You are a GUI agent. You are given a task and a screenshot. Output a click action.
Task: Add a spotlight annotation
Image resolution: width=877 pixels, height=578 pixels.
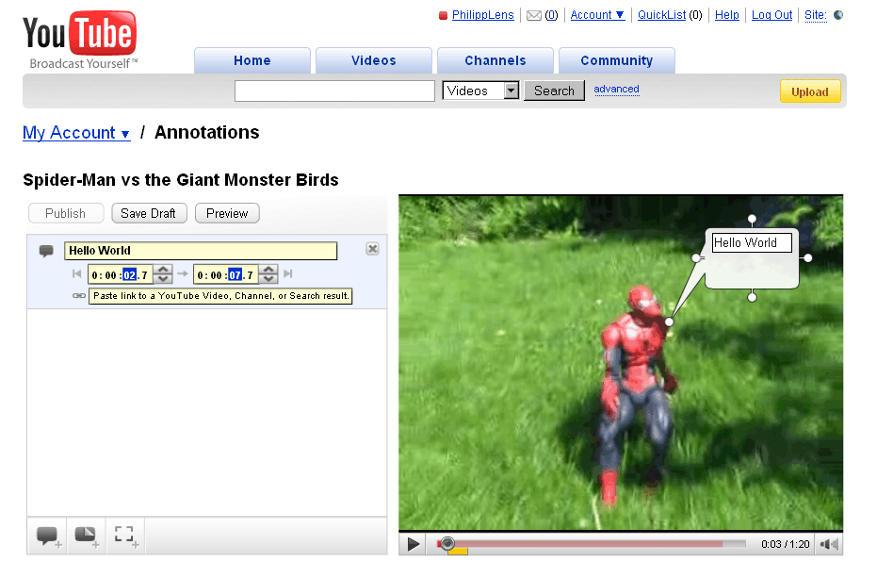pos(125,536)
